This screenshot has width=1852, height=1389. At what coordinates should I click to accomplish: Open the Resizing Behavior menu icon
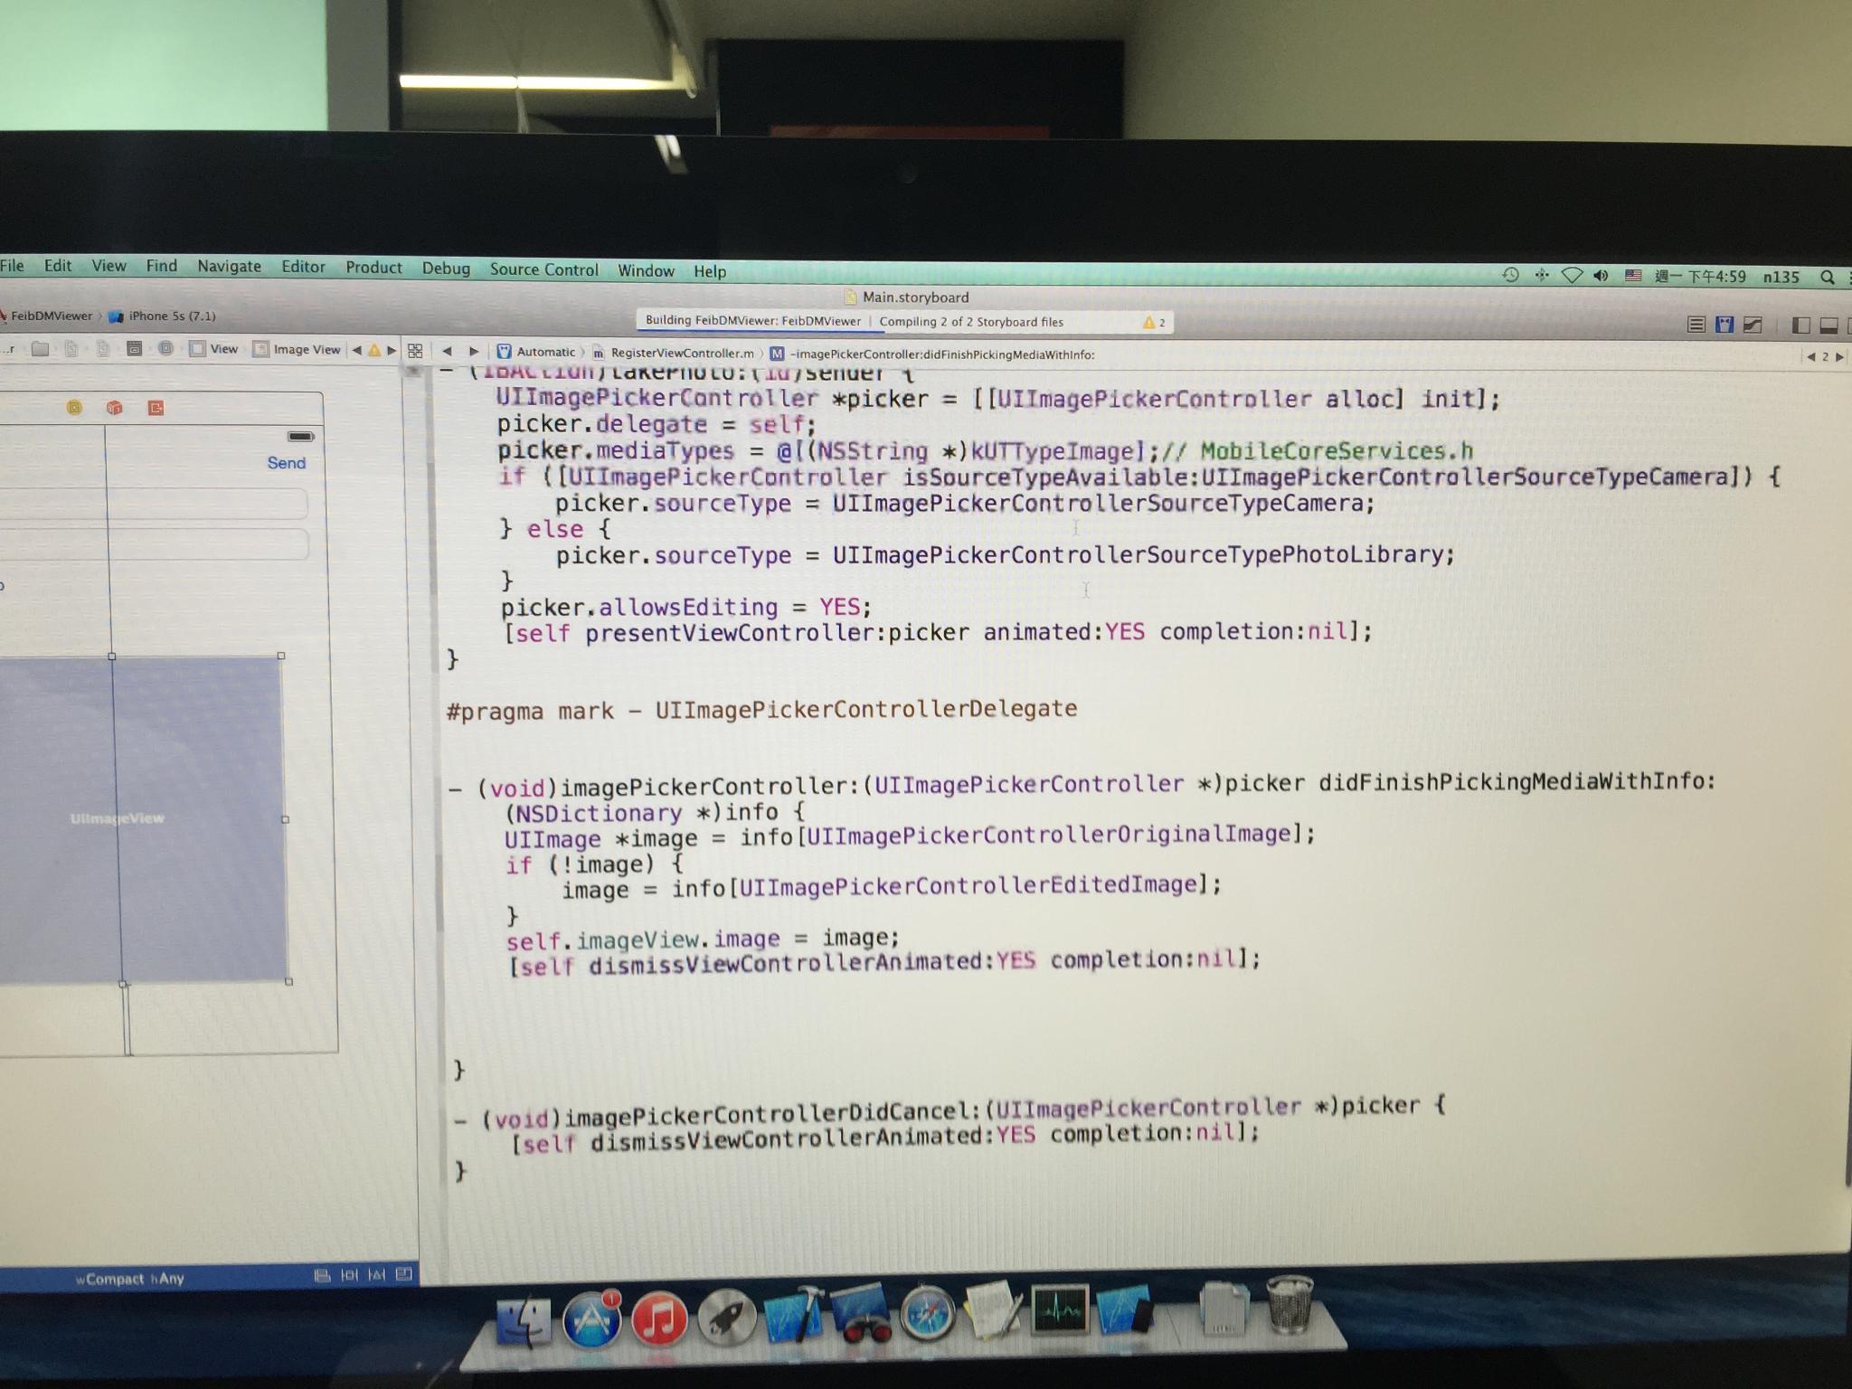pyautogui.click(x=404, y=1274)
